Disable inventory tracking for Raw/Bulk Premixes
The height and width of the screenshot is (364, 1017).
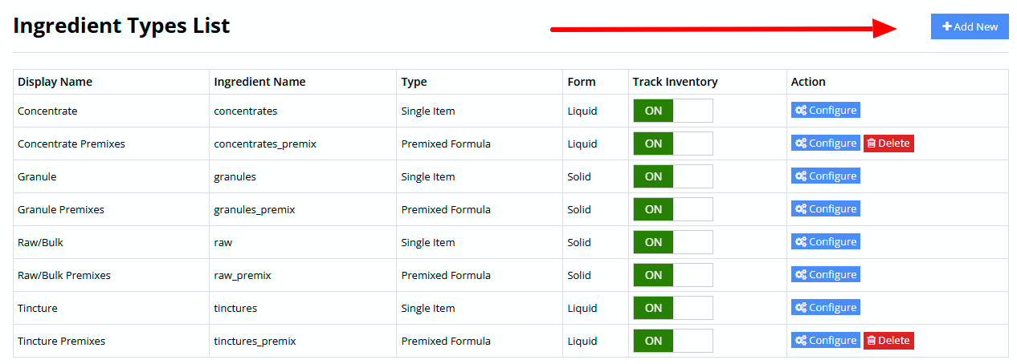click(x=672, y=275)
